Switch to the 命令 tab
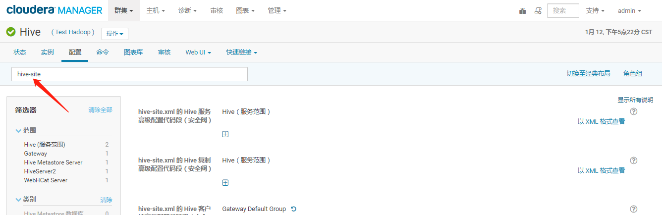The image size is (662, 215). point(103,53)
